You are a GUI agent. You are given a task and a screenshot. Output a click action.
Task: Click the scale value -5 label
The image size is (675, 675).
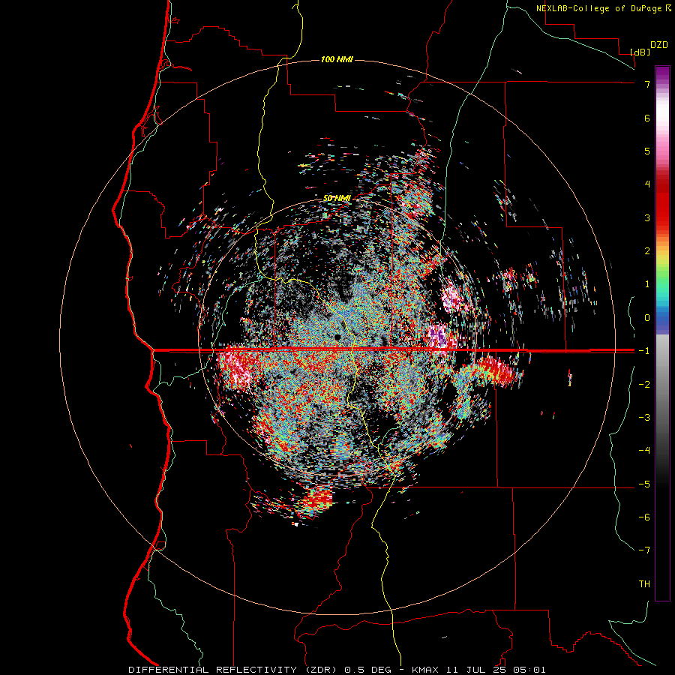pyautogui.click(x=644, y=484)
